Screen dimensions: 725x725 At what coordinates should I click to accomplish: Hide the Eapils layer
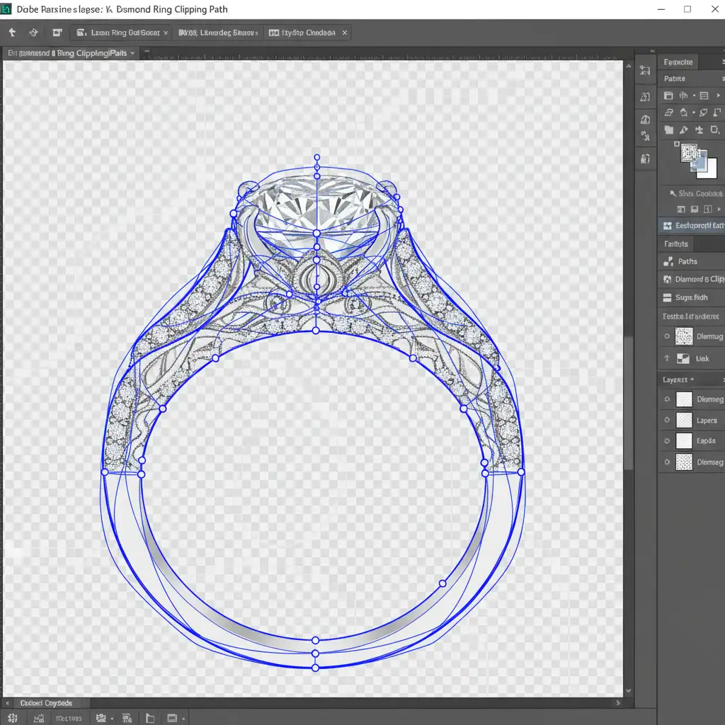[666, 441]
